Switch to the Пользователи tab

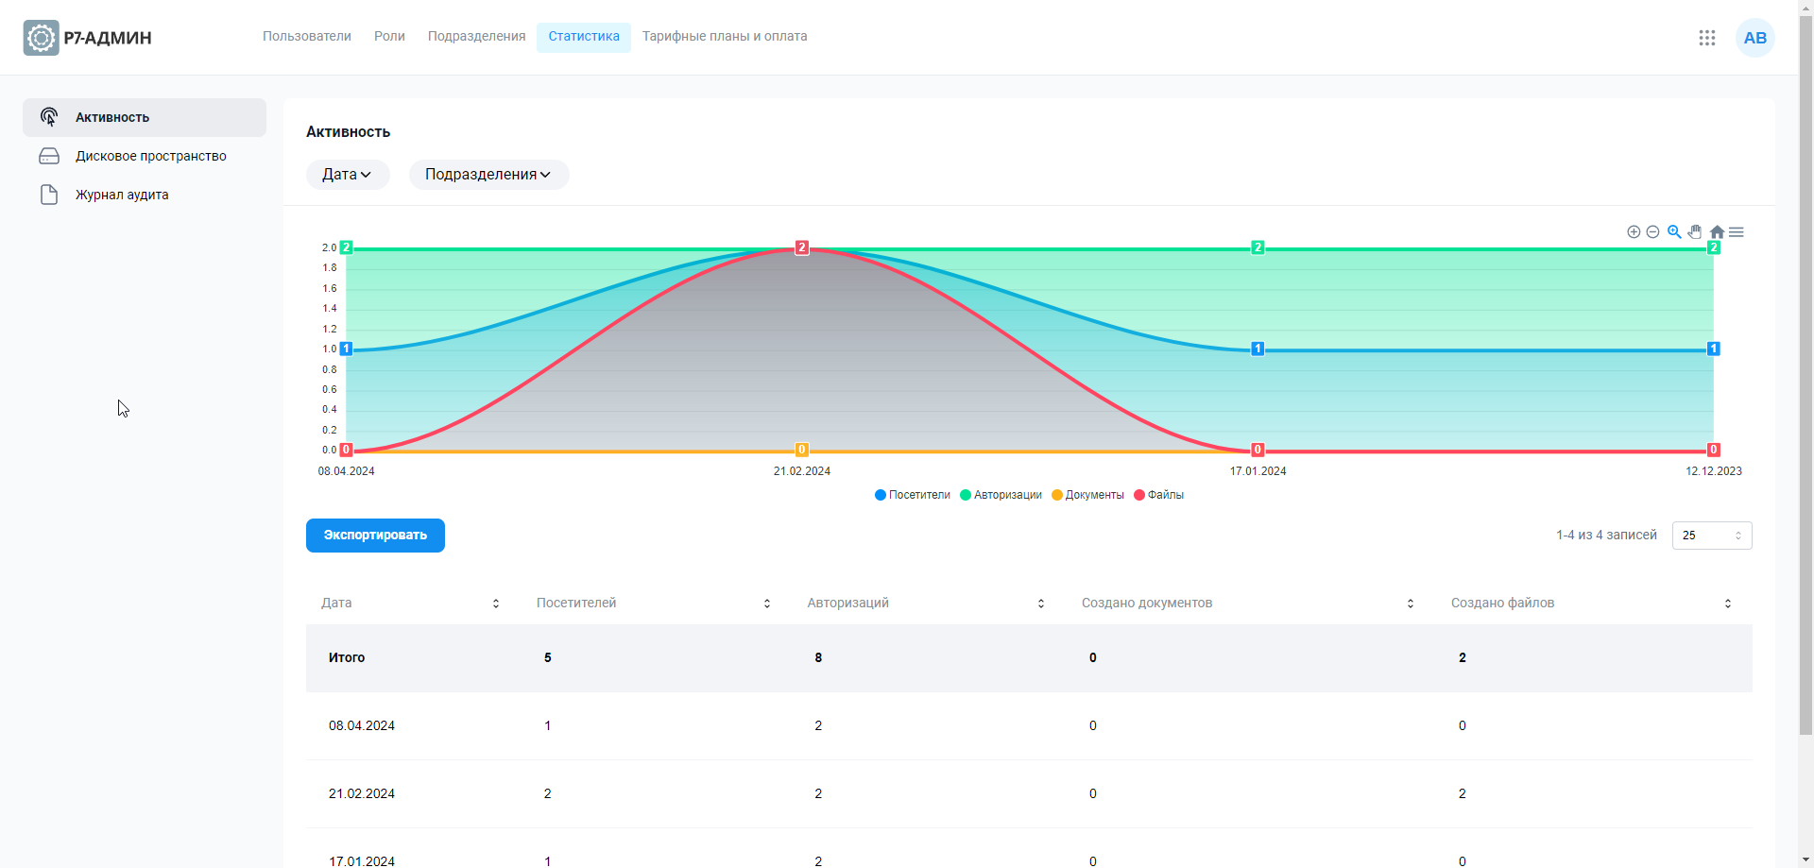307,37
